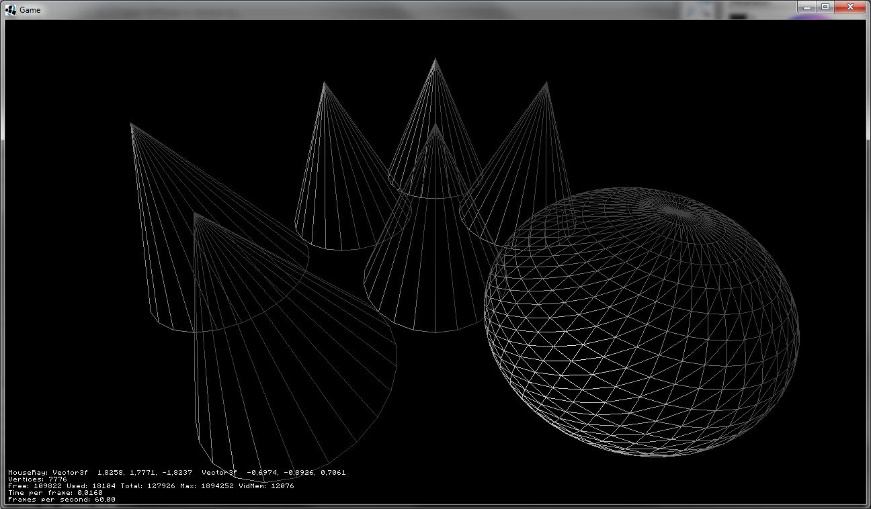Click the "Frames per second" readout
Image resolution: width=871 pixels, height=509 pixels.
61,500
